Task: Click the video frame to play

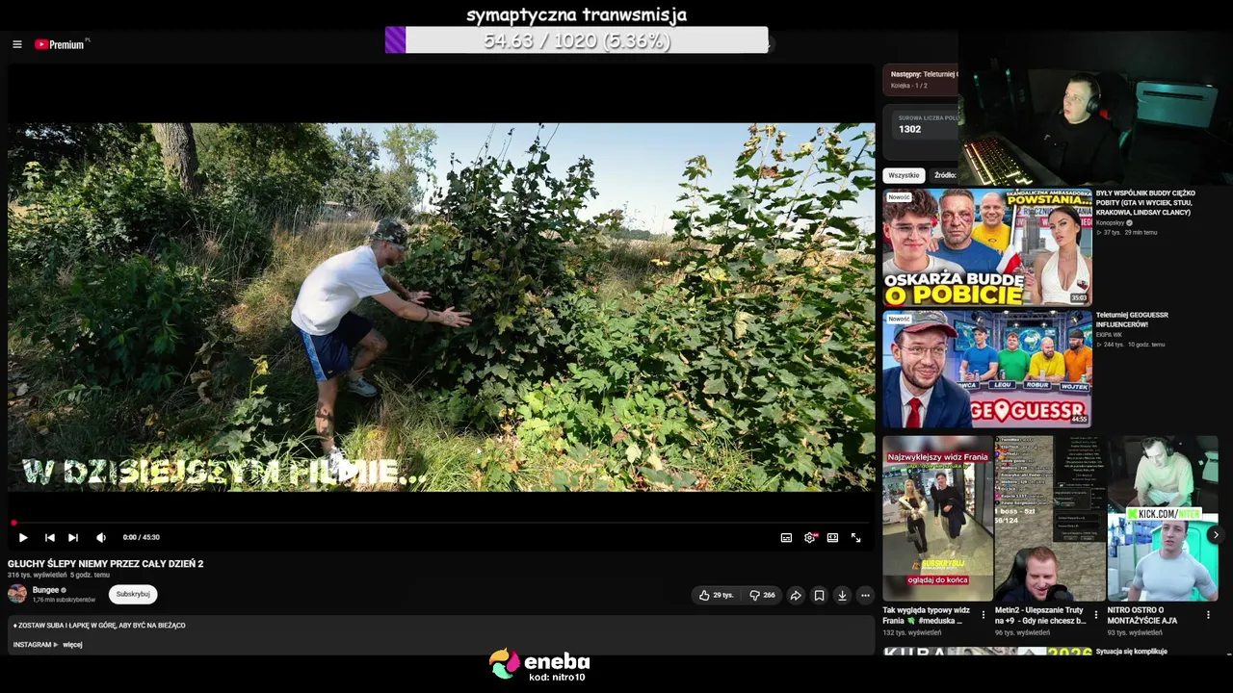Action: [x=441, y=307]
